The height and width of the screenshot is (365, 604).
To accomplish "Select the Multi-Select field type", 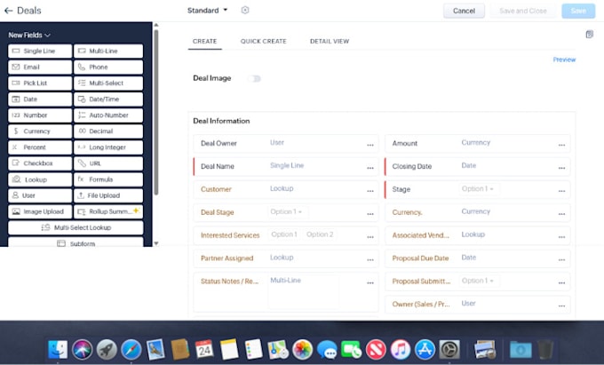I will pyautogui.click(x=108, y=83).
